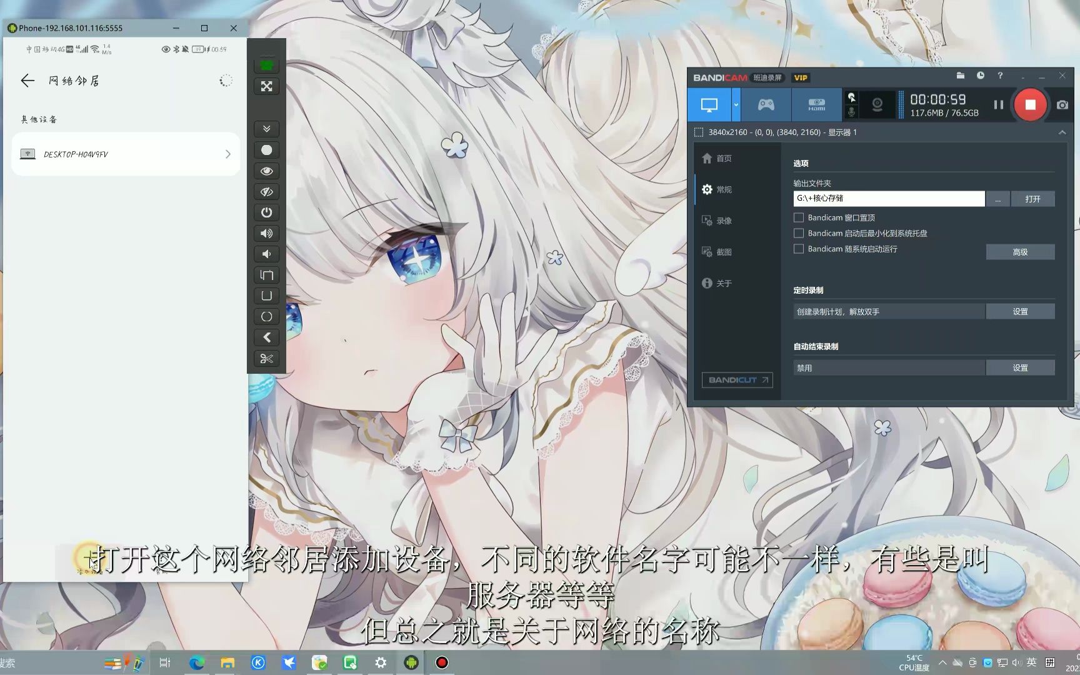Open Bandicam scheduler clock icon
Viewport: 1080px width, 675px height.
[x=981, y=76]
